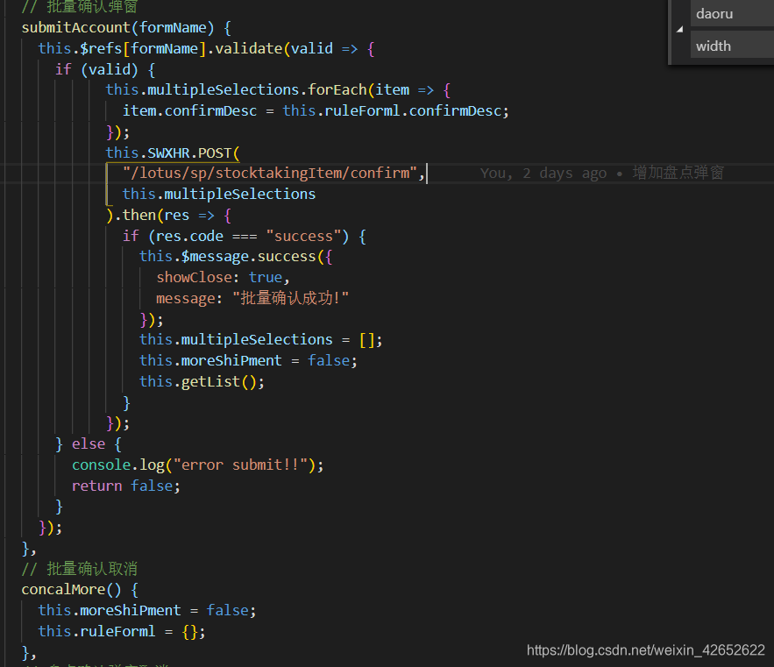The width and height of the screenshot is (774, 667).
Task: Click the concalMore() method name
Action: tap(71, 590)
